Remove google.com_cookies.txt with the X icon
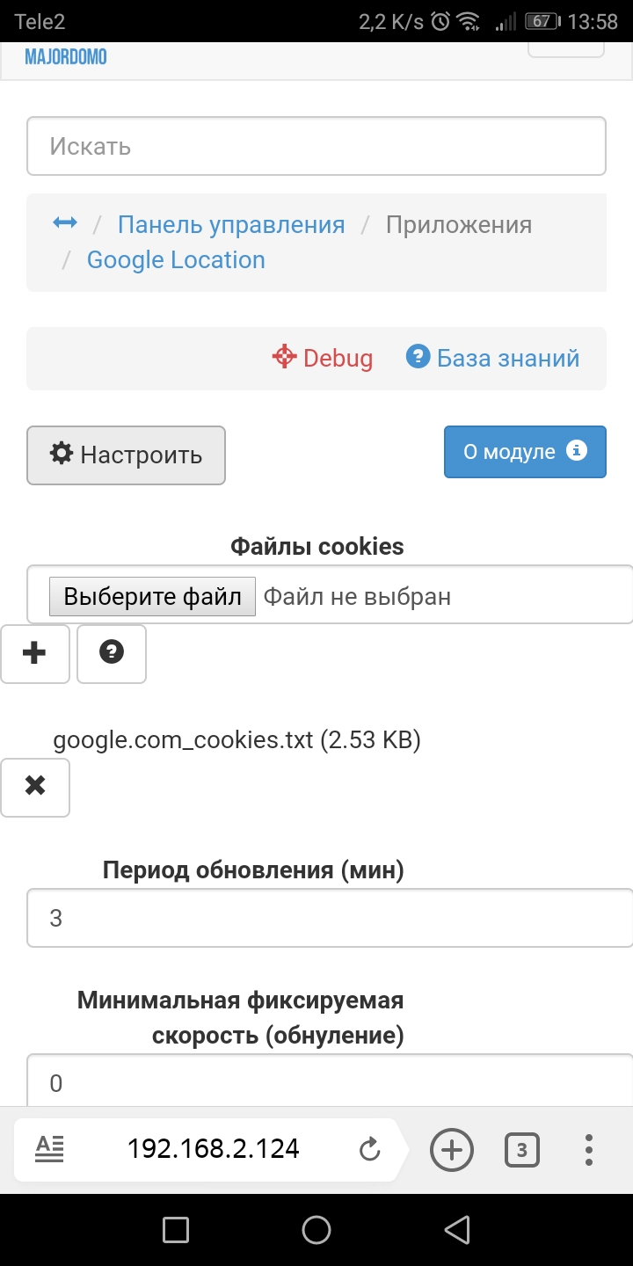The image size is (633, 1266). (34, 787)
